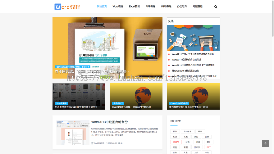Open the 办公软件 navigation item
The height and width of the screenshot is (154, 274).
[182, 6]
